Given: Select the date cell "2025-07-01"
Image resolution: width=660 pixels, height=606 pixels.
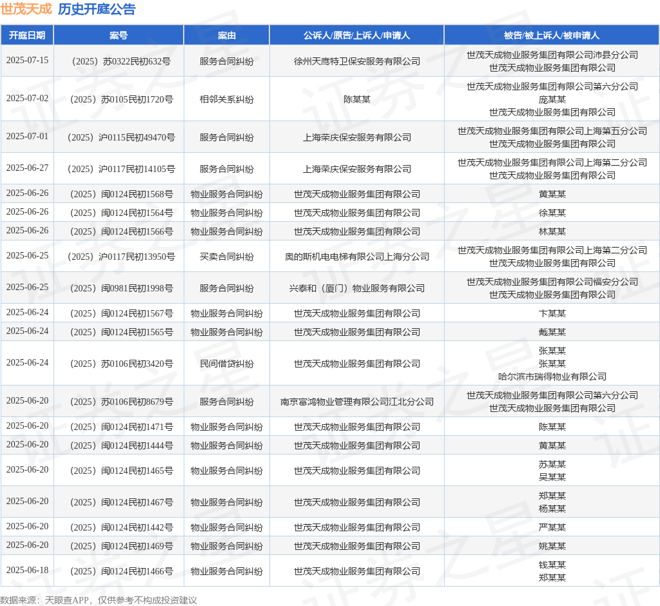Looking at the screenshot, I should (x=27, y=136).
